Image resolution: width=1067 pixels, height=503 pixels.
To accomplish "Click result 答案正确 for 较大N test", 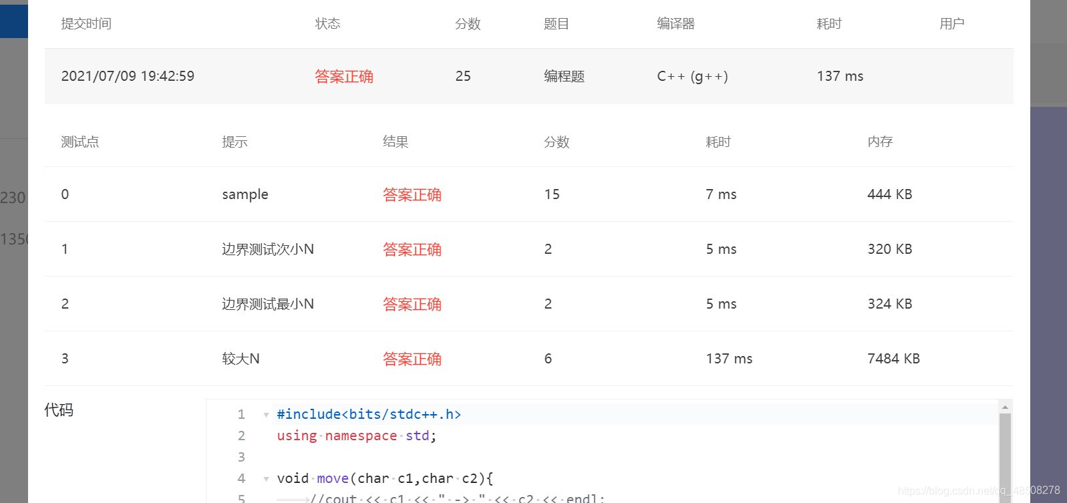I will (412, 359).
